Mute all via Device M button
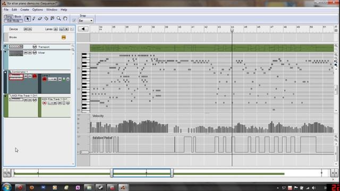 pyautogui.click(x=25, y=29)
